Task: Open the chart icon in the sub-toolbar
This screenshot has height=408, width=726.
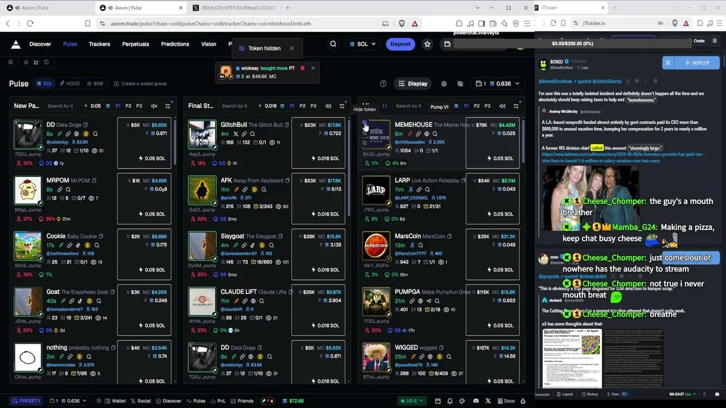Action: (36, 62)
